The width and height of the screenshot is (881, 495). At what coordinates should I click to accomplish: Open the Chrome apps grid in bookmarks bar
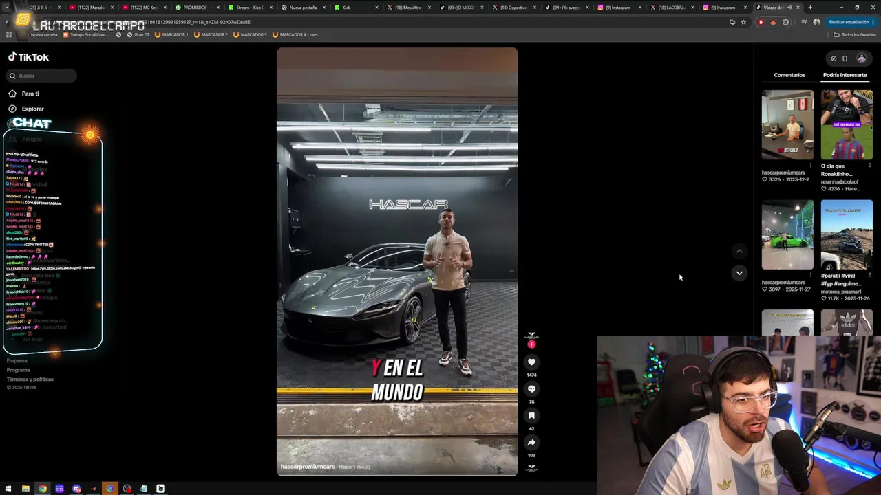(9, 34)
